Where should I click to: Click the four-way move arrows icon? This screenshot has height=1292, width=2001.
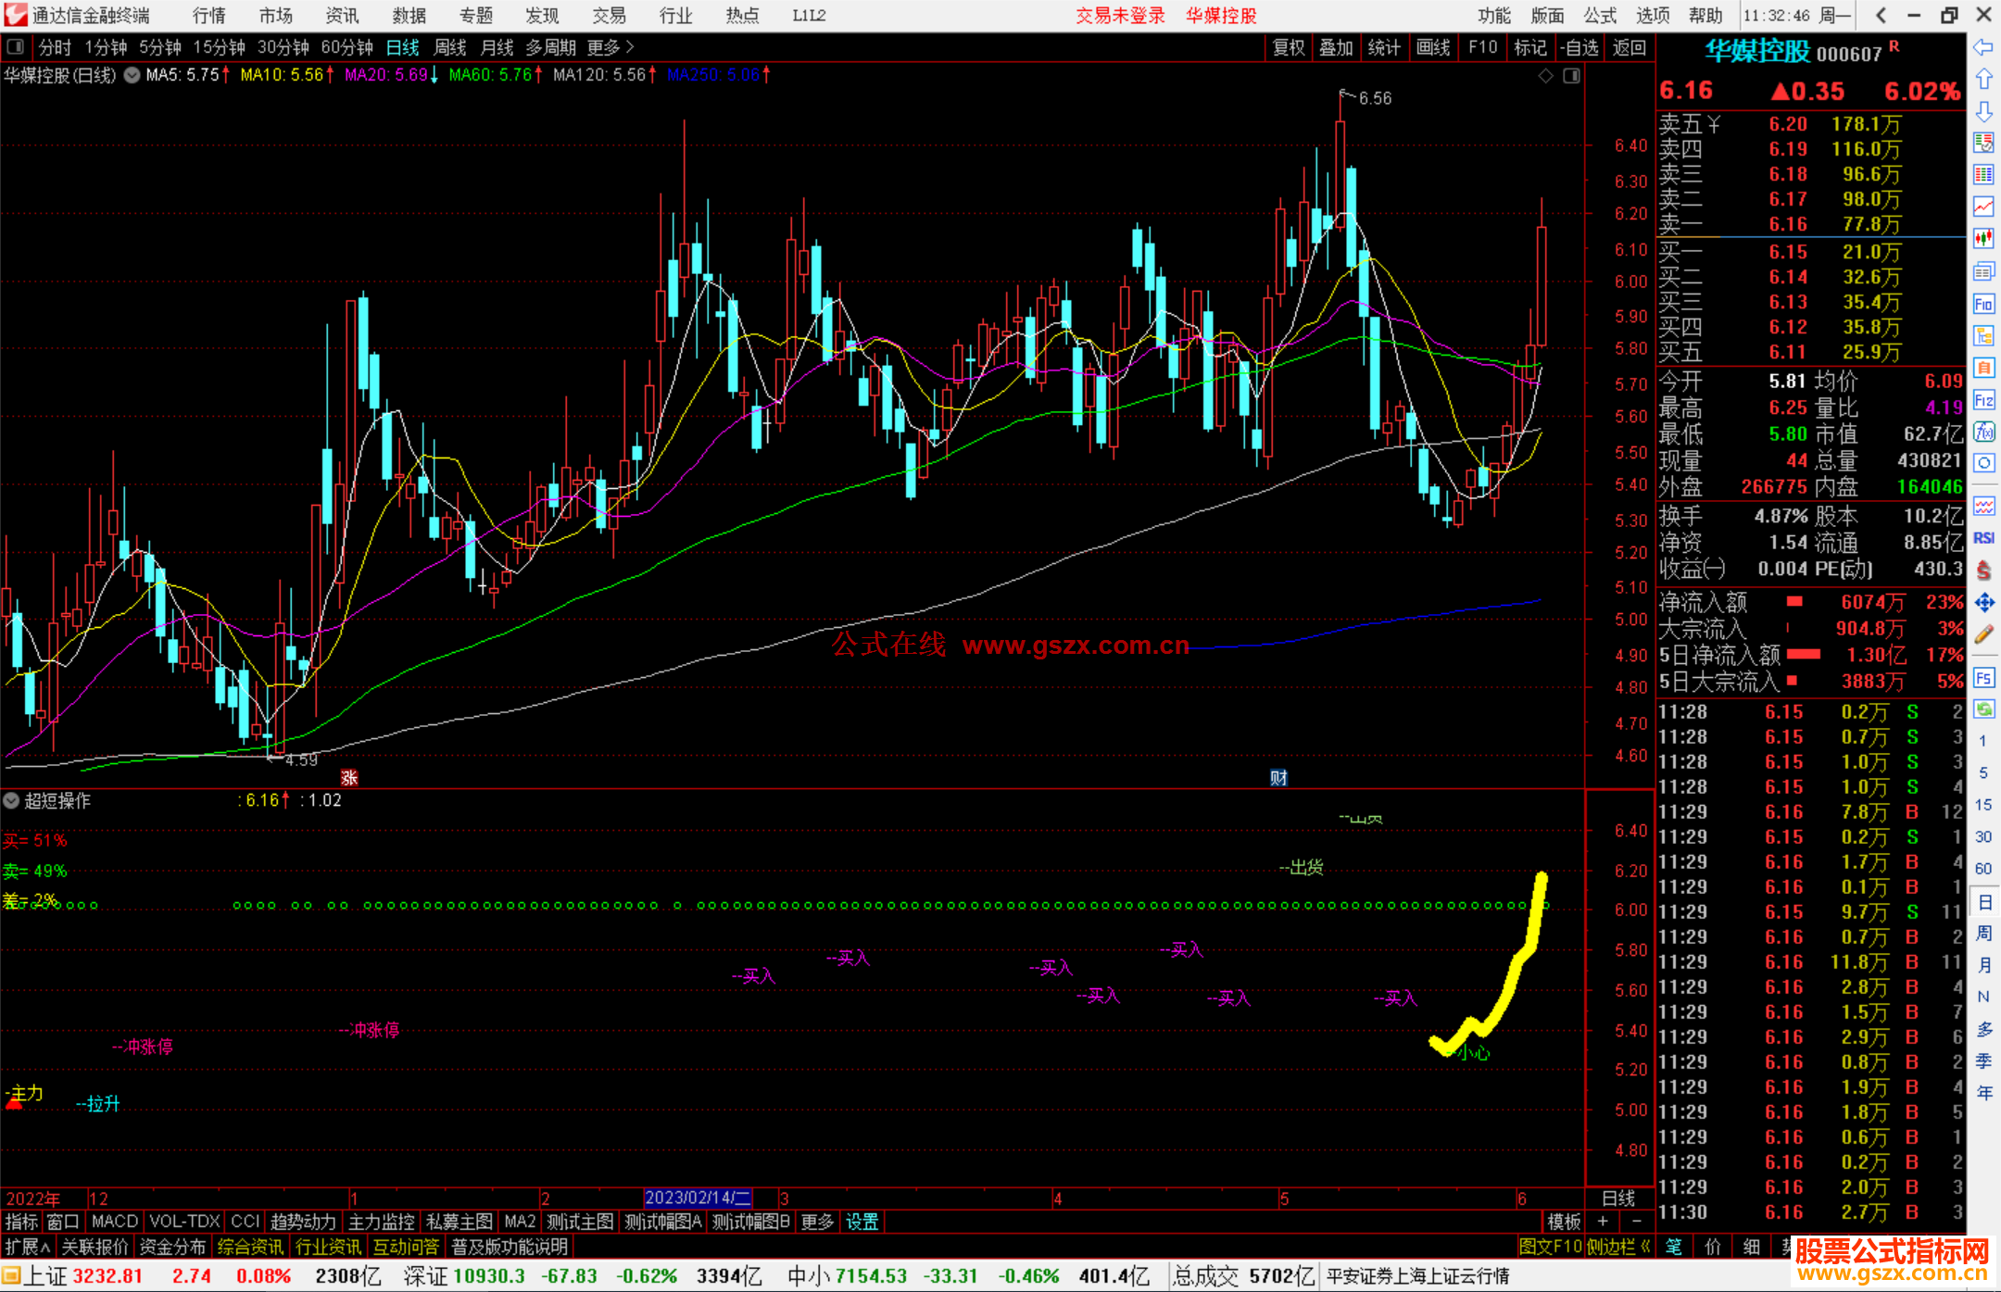click(x=1983, y=603)
